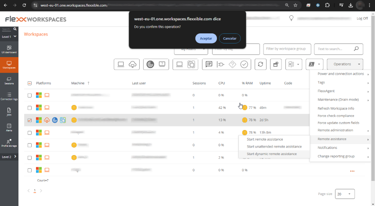The image size is (375, 206).
Task: Check the first workspace row with 0 % CPU
Action: click(29, 95)
